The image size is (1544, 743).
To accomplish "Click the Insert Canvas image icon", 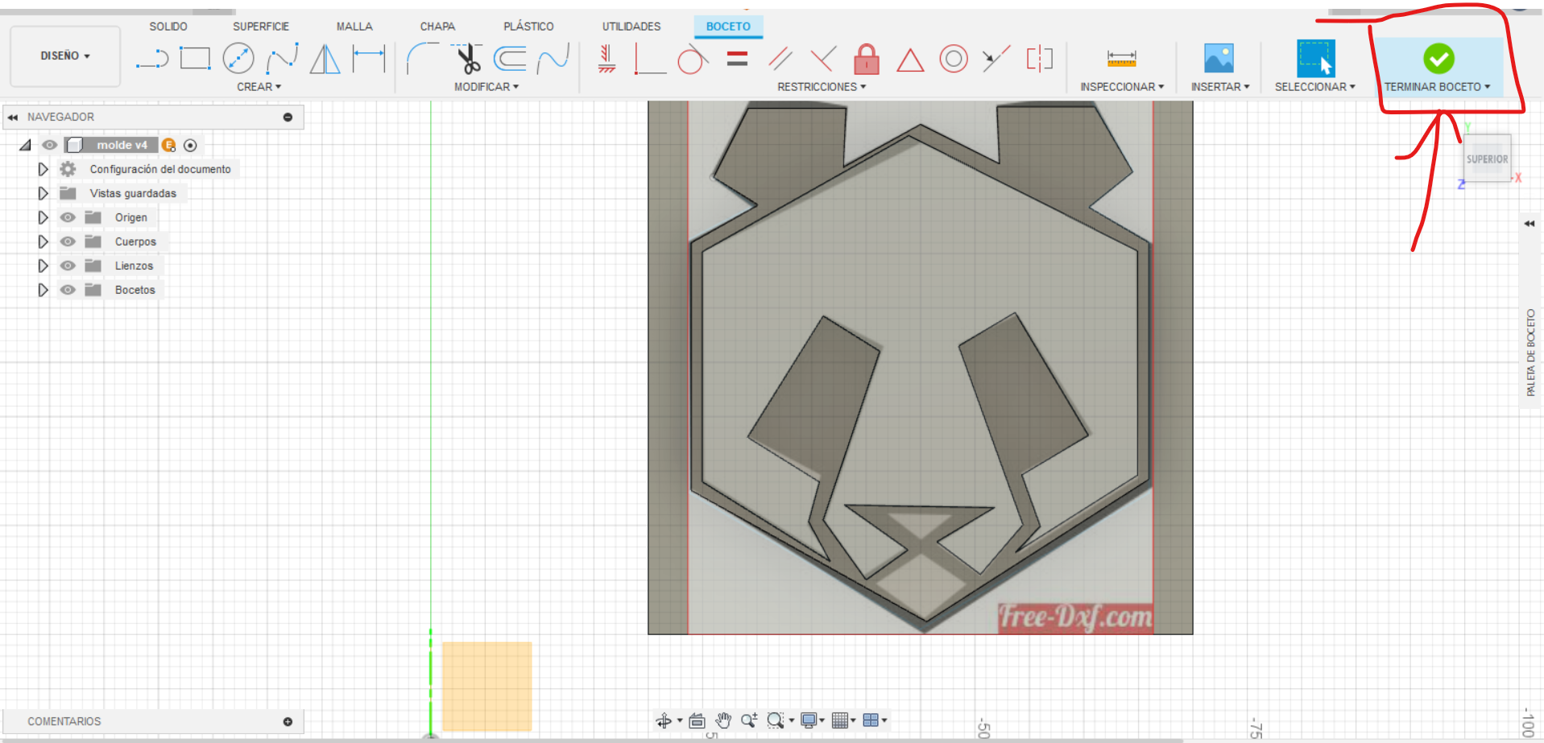I will coord(1219,59).
